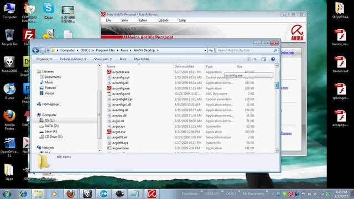Select Network in navigation pane
This screenshot has height=199, width=354.
point(48,148)
